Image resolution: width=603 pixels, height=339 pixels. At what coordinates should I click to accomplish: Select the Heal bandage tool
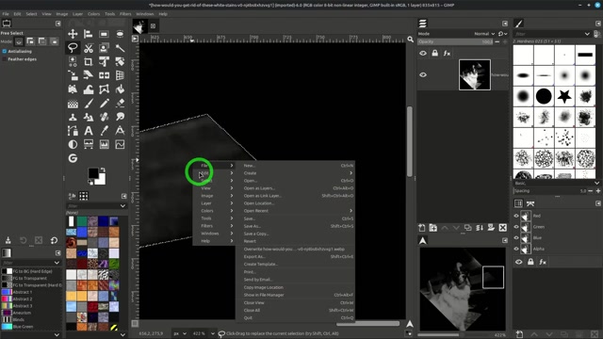point(104,117)
